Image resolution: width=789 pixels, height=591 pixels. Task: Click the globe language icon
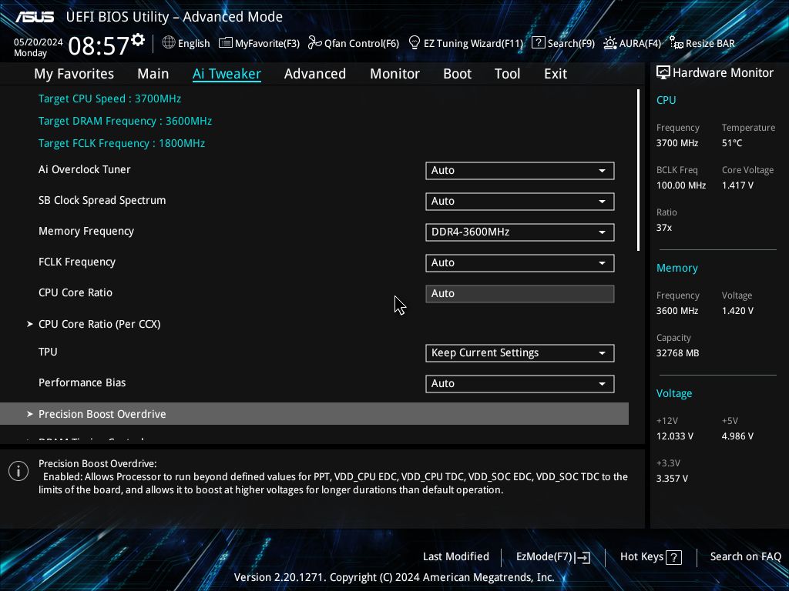[169, 43]
